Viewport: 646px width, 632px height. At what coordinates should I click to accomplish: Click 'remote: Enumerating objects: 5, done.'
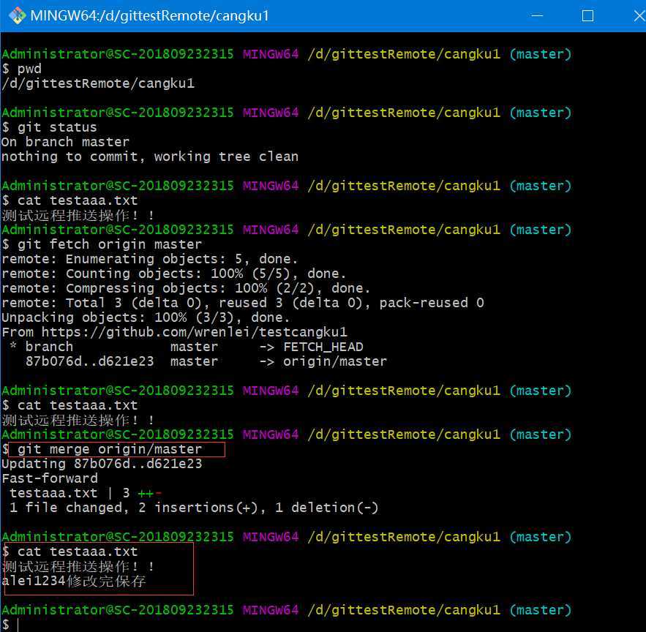149,259
